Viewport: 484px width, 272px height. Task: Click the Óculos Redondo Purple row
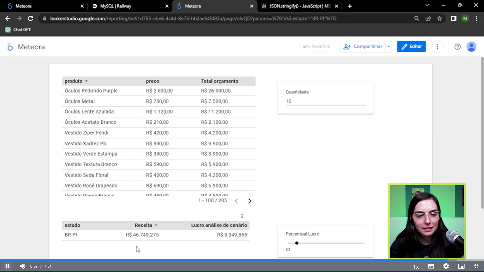click(x=159, y=91)
